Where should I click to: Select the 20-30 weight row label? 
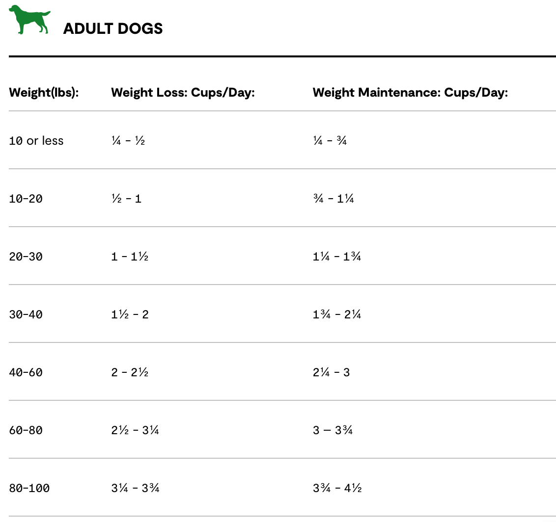tap(26, 257)
